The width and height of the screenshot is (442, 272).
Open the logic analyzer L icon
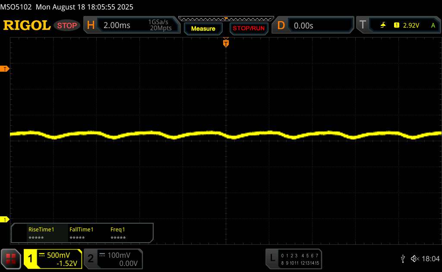coord(272,258)
